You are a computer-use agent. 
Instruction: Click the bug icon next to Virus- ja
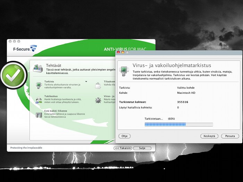98,100
